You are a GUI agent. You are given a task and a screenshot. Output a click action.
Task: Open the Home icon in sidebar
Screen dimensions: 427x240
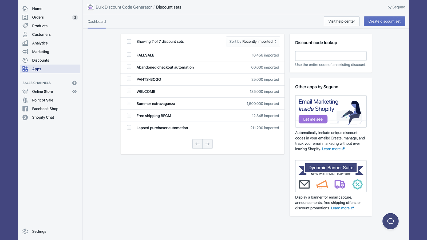click(x=25, y=9)
